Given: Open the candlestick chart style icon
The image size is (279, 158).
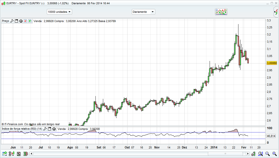Looking at the screenshot, I should click(x=12, y=154).
